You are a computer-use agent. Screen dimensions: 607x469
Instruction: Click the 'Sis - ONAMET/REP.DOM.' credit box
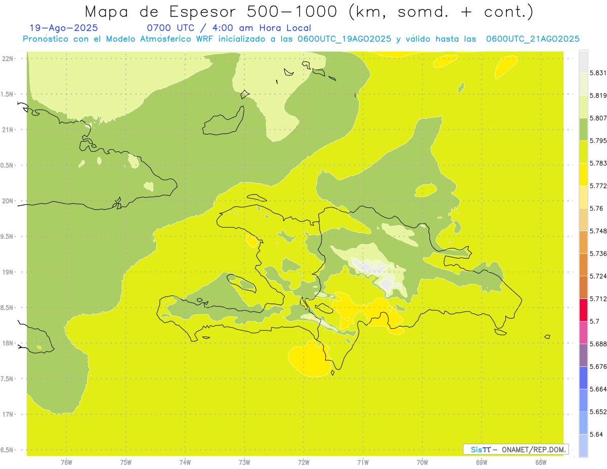(x=516, y=449)
